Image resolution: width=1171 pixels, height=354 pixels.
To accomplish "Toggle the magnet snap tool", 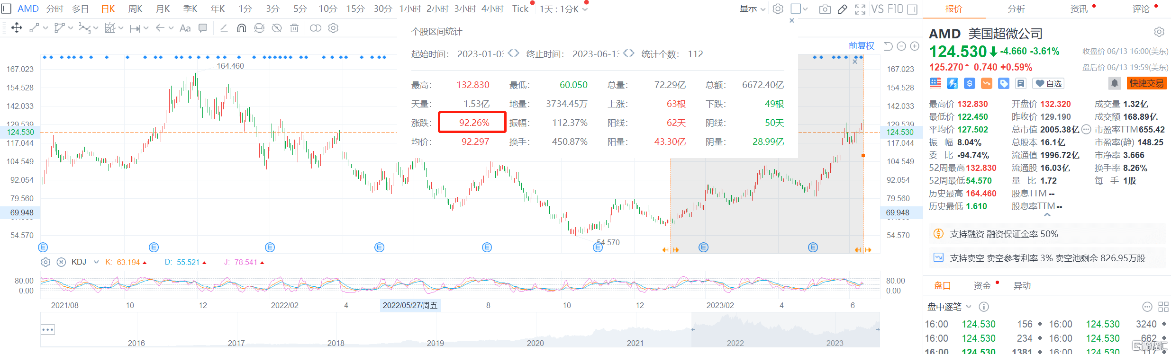I will click(241, 28).
